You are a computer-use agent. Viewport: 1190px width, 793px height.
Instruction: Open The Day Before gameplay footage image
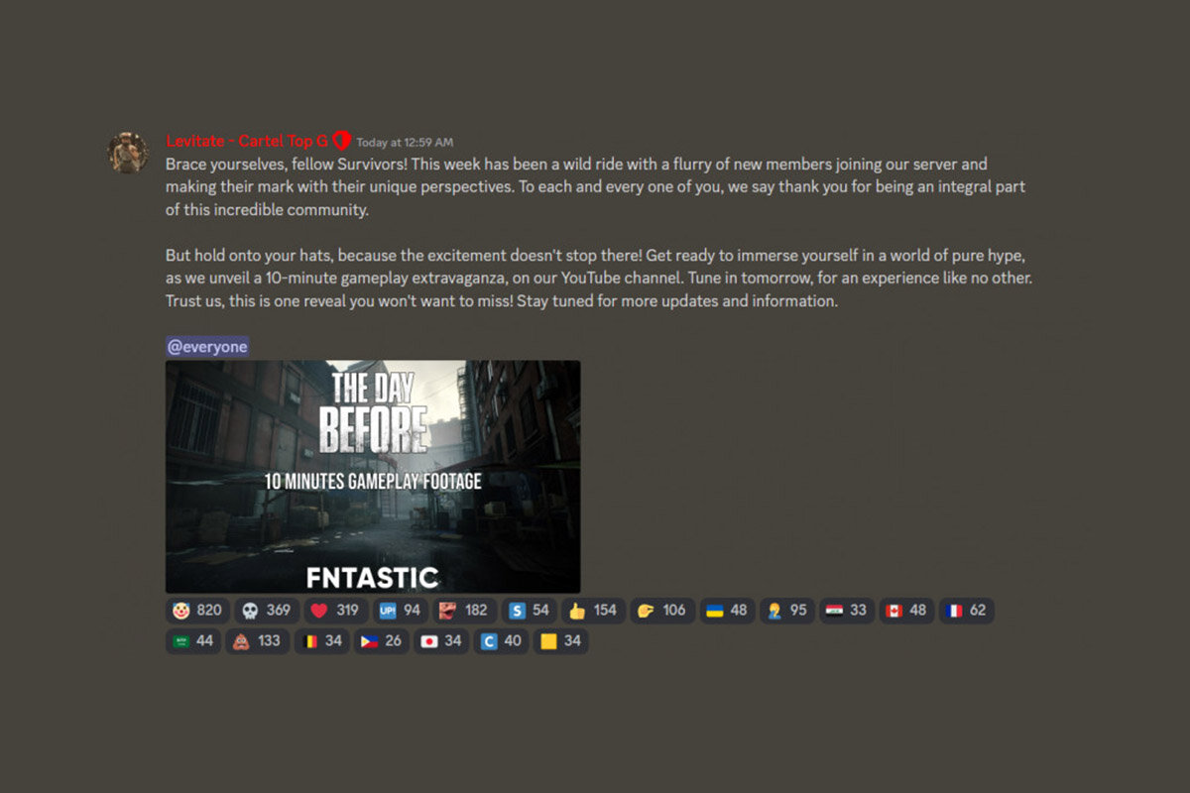(373, 477)
